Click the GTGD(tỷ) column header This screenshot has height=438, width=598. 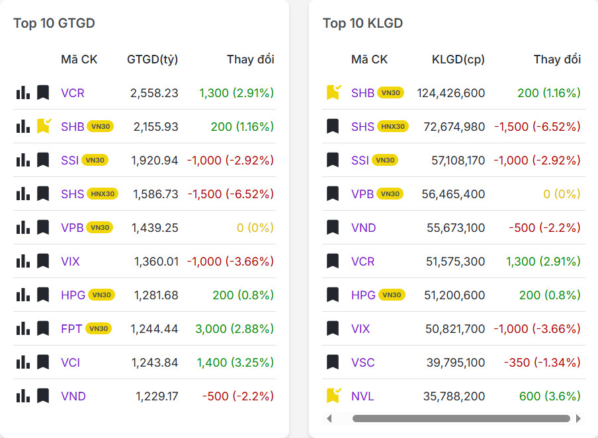point(152,59)
